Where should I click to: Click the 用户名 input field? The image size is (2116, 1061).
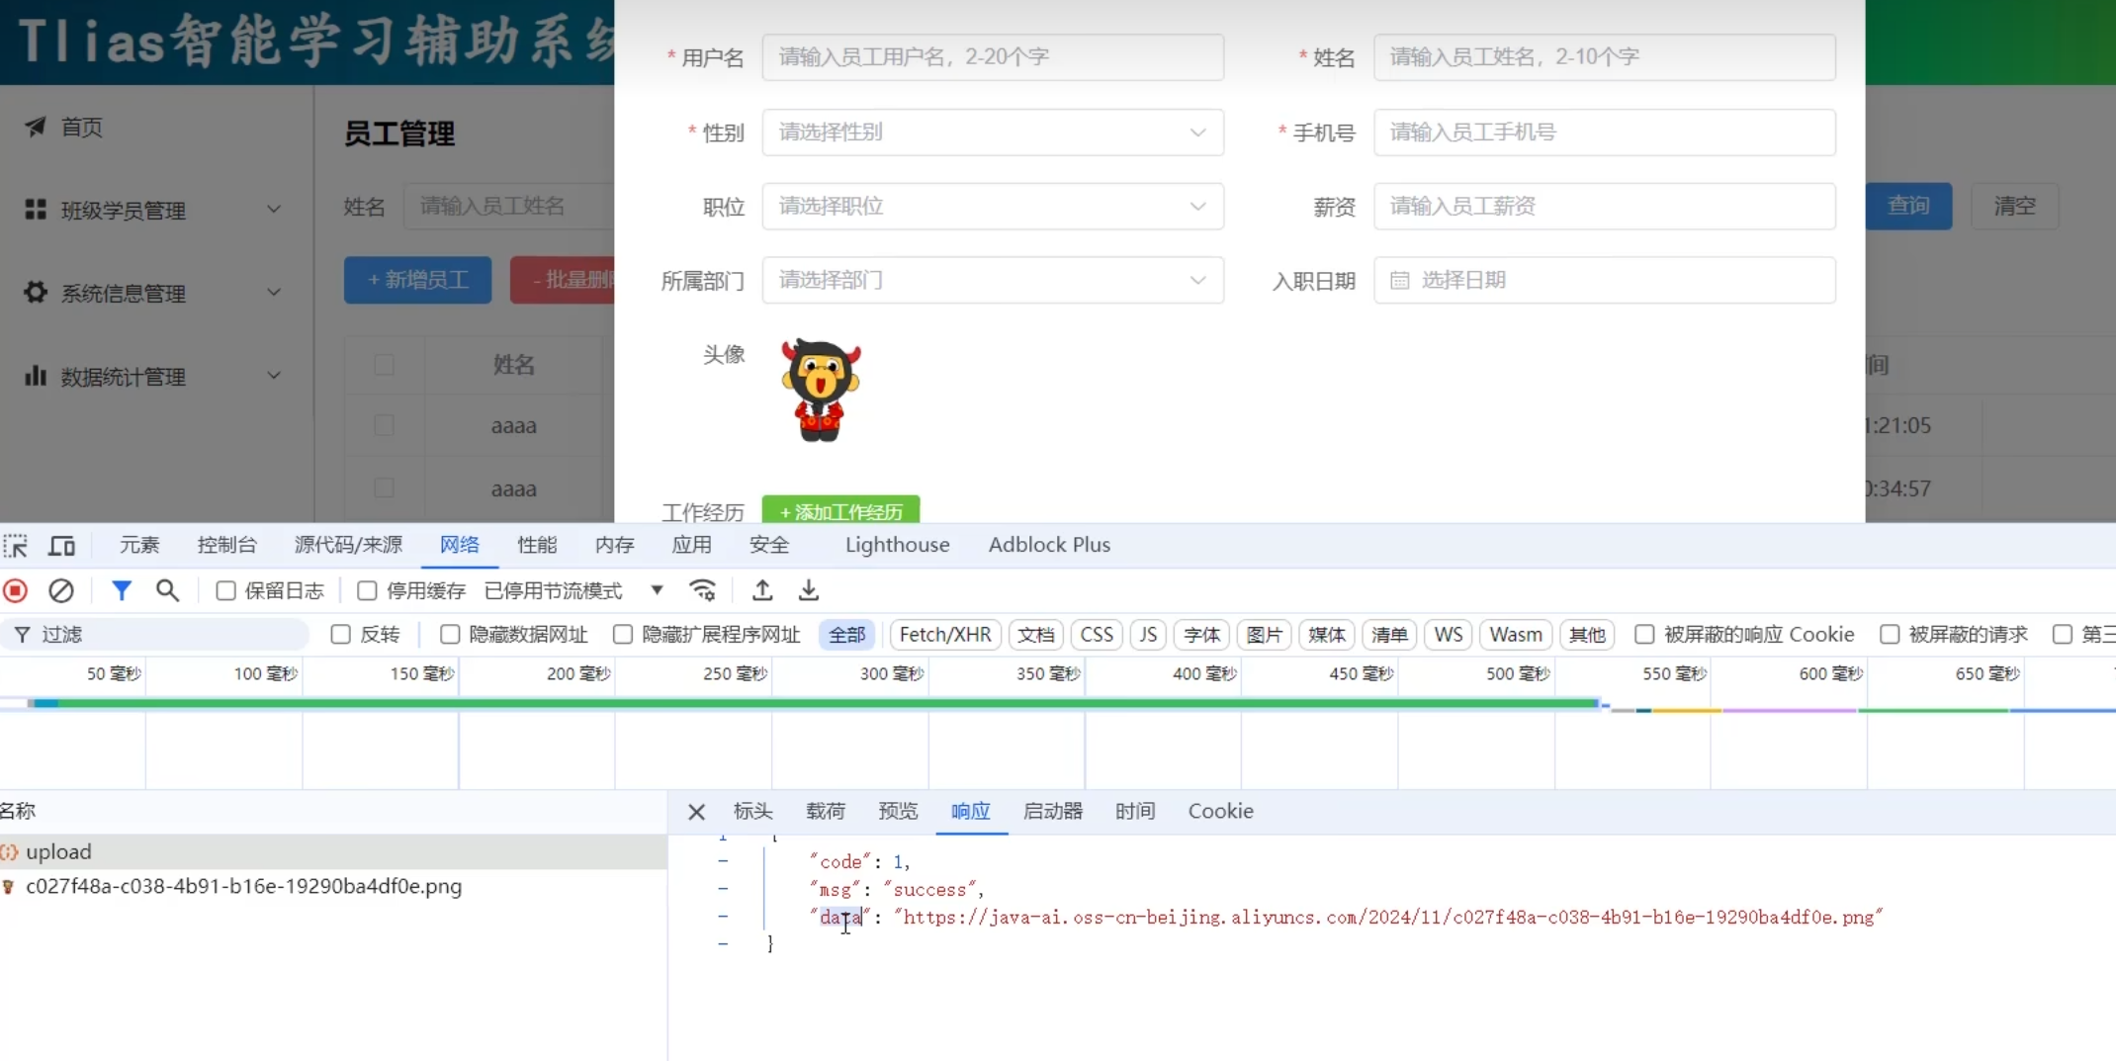tap(992, 57)
